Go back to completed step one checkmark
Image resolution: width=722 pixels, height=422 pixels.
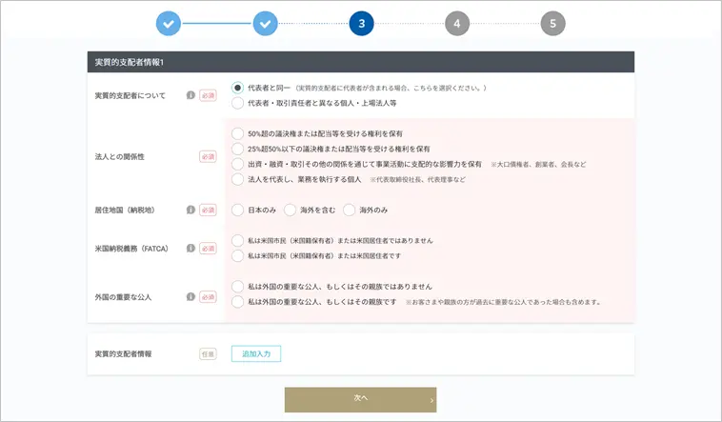(168, 23)
